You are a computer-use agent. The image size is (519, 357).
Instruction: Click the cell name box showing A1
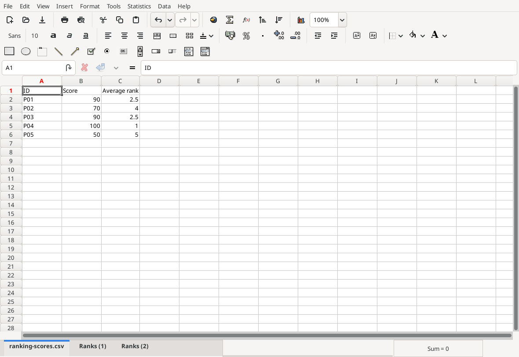33,68
